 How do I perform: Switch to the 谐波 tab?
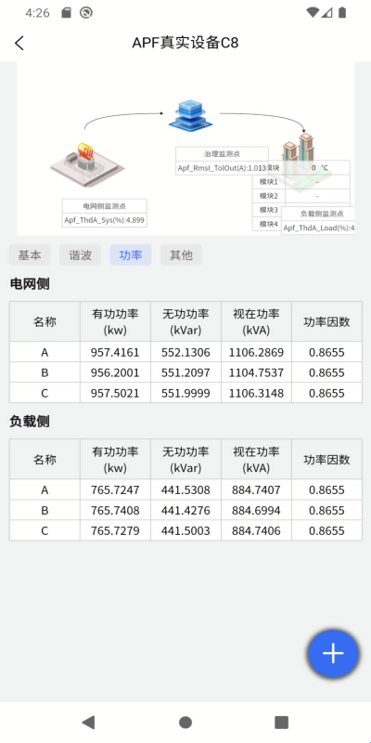(80, 254)
